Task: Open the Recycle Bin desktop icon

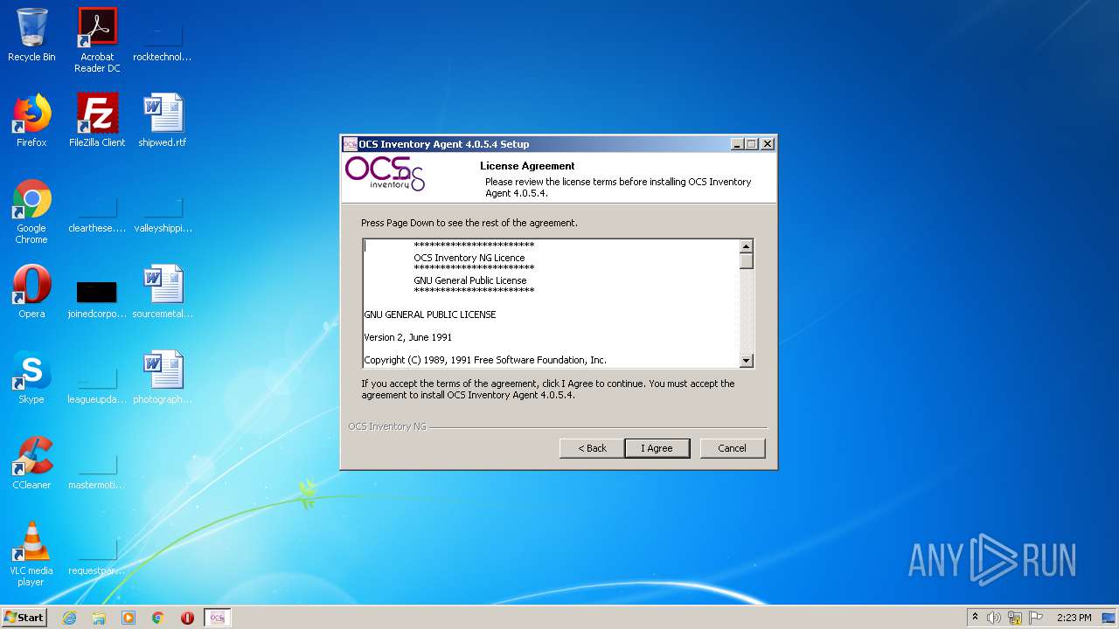Action: [x=31, y=35]
